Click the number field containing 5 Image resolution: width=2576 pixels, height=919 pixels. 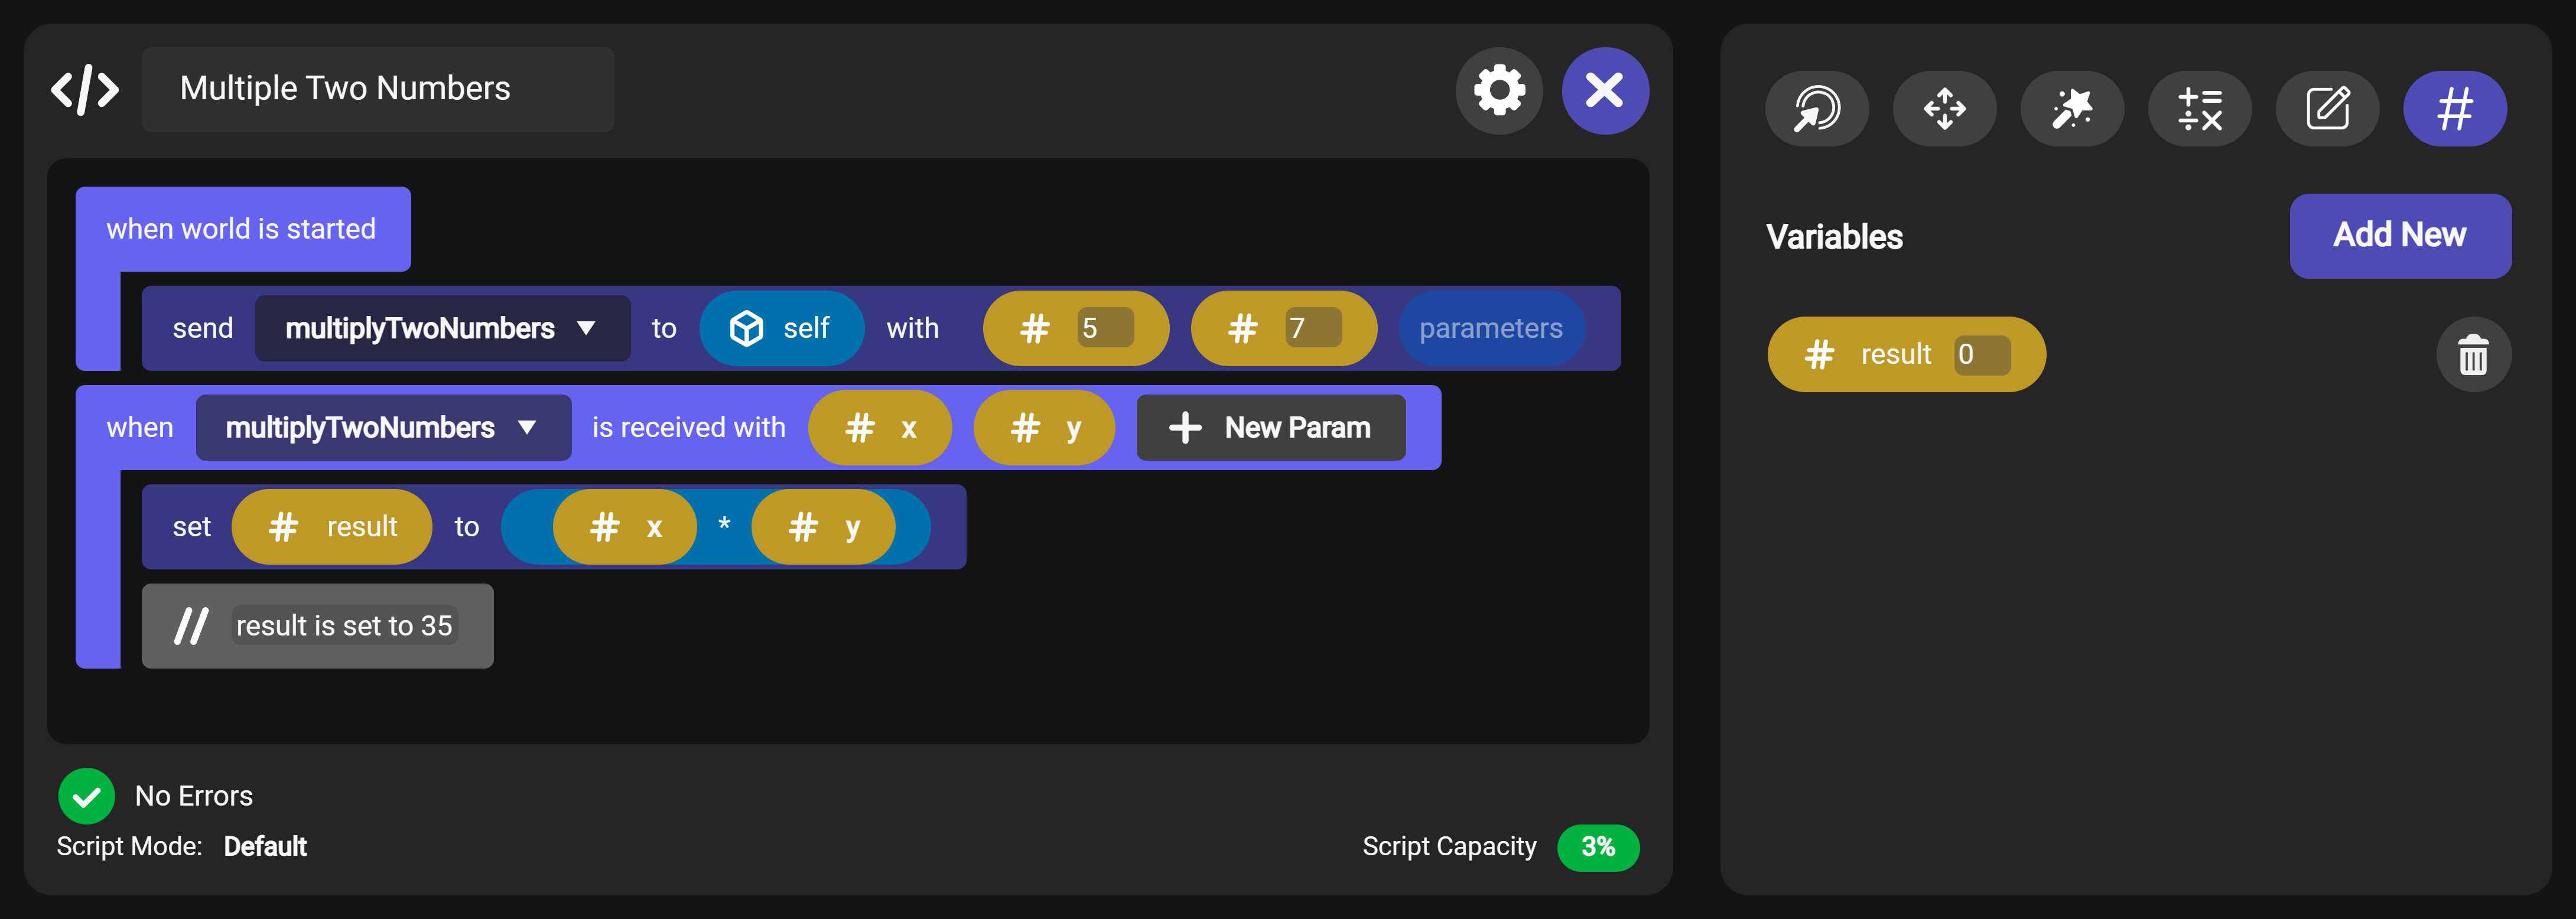click(1104, 329)
